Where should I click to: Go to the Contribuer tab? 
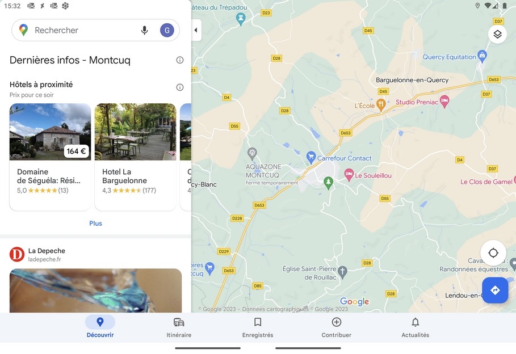pyautogui.click(x=336, y=327)
